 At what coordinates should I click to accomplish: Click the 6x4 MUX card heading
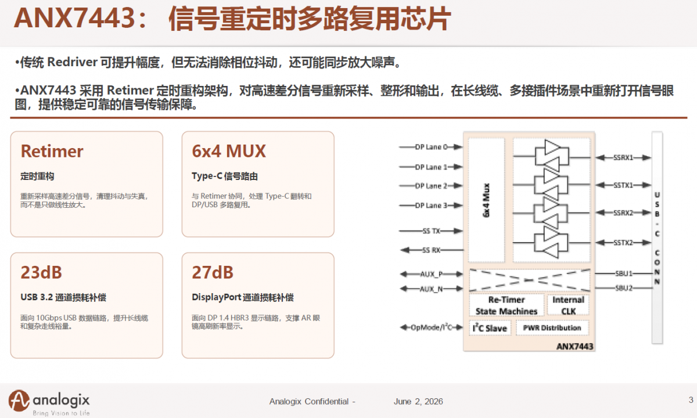(x=229, y=152)
